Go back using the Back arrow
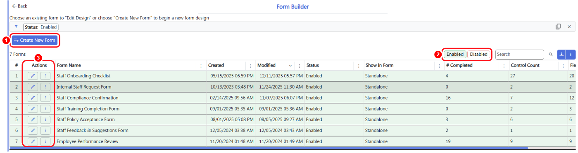This screenshot has width=578, height=153. [19, 6]
